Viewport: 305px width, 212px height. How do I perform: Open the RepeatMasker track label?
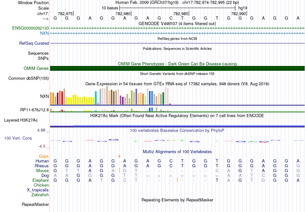click(x=35, y=204)
